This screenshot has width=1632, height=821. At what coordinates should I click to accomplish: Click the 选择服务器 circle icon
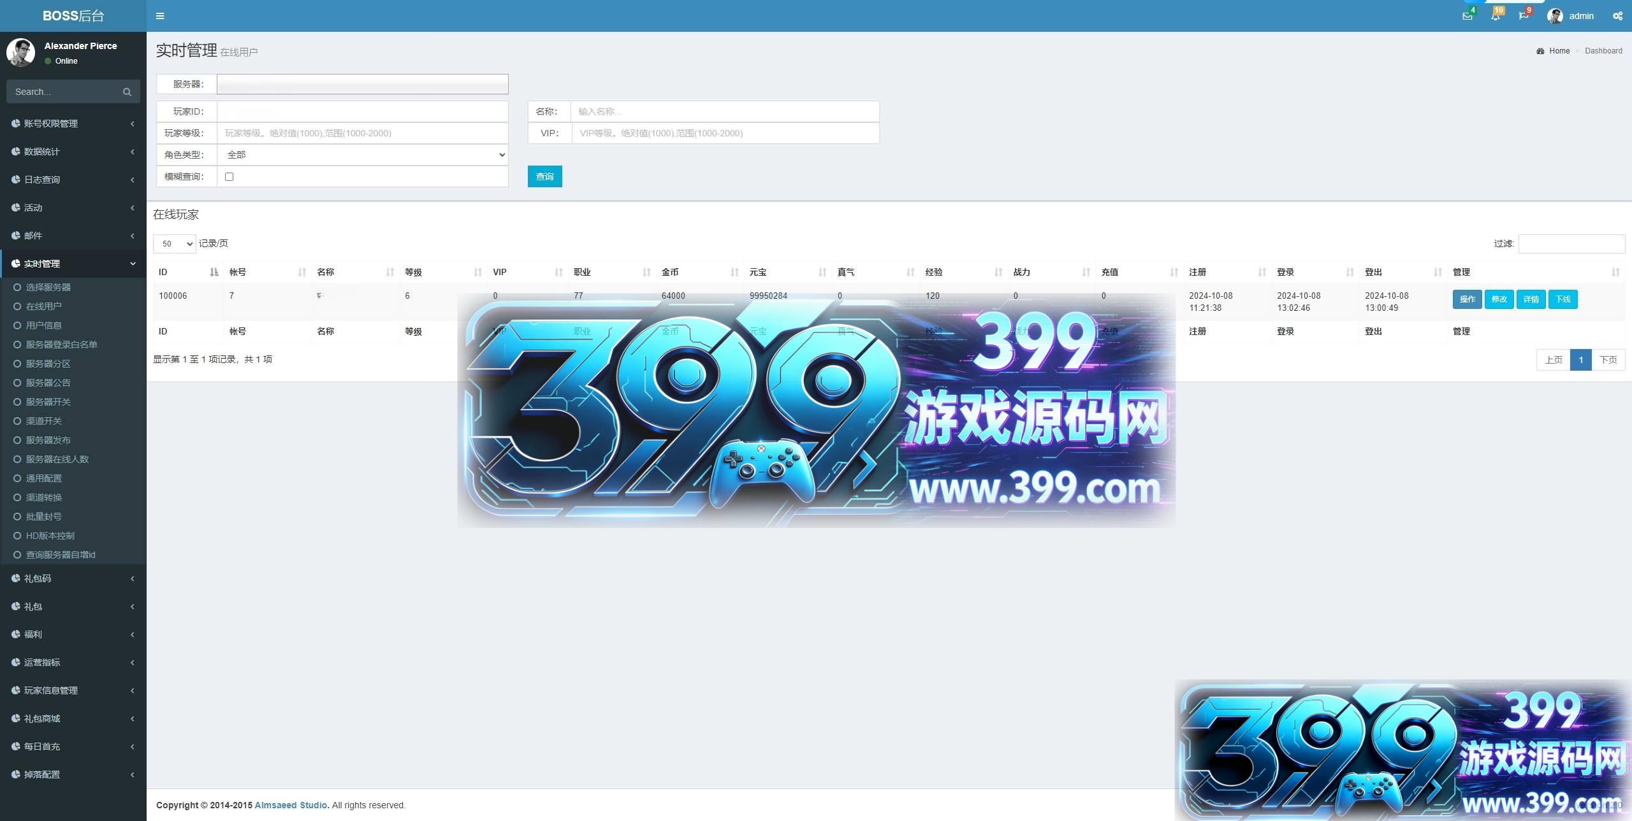click(x=17, y=287)
